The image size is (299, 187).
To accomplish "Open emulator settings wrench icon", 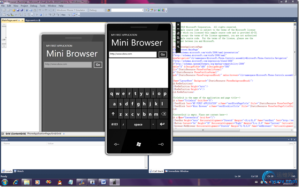I will (x=178, y=47).
